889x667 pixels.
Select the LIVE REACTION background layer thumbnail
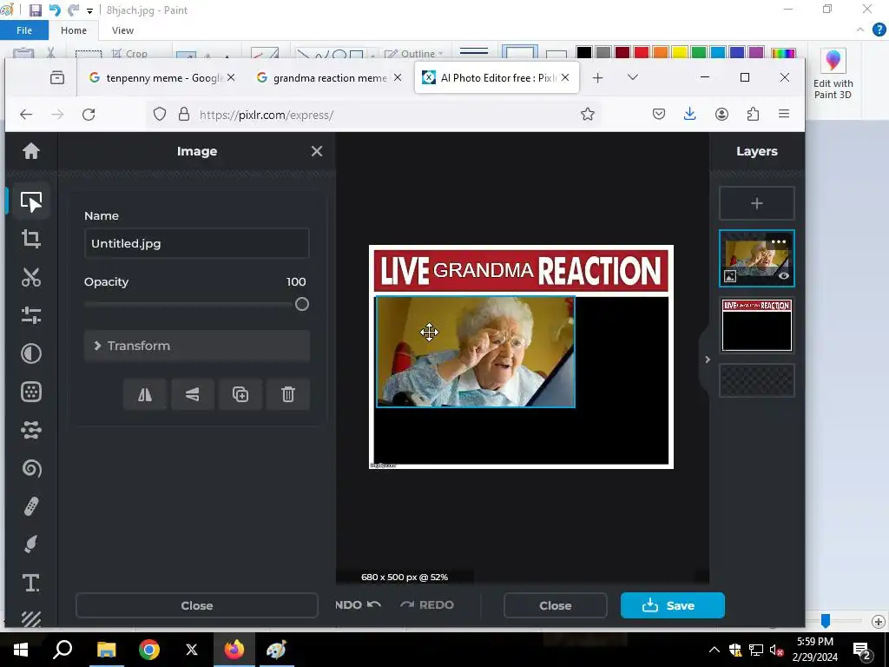click(x=757, y=325)
